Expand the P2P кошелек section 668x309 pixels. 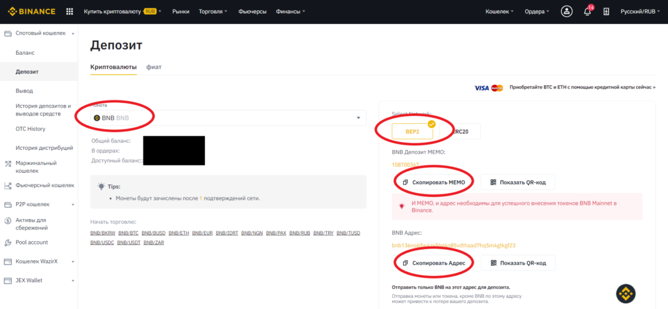pyautogui.click(x=73, y=205)
